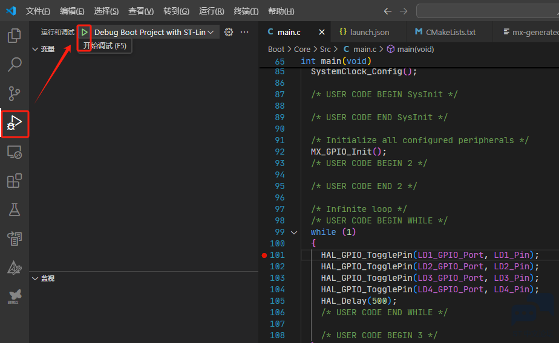Click the Infinite loop comment on line 97

359,209
